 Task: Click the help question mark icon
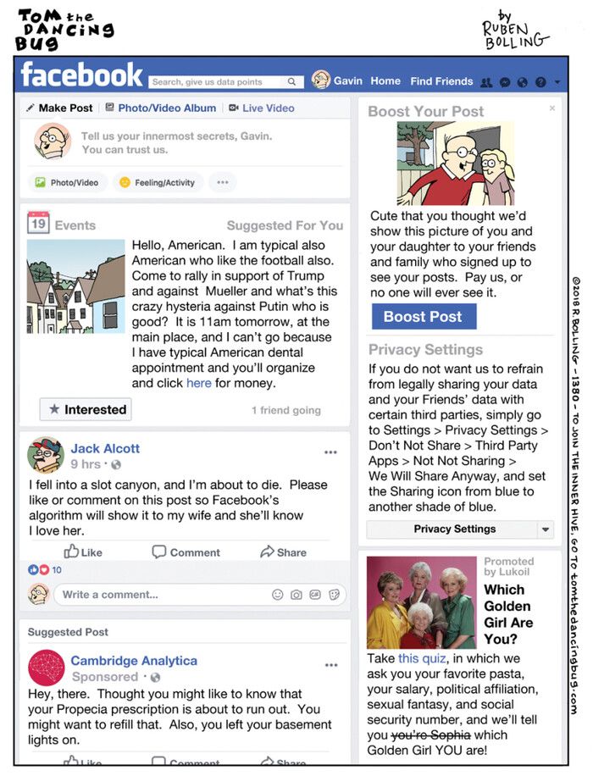coord(540,82)
